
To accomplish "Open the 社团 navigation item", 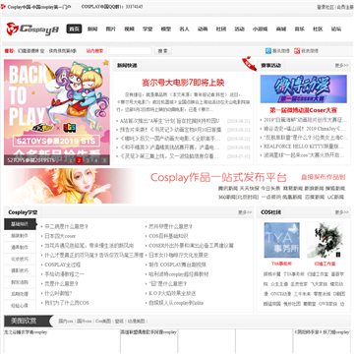I will [221, 29].
